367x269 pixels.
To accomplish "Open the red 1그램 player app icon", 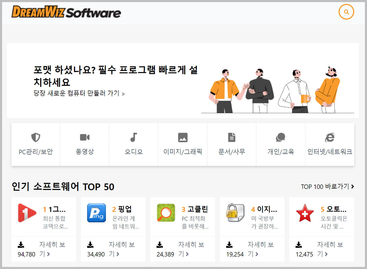I will coord(27,213).
